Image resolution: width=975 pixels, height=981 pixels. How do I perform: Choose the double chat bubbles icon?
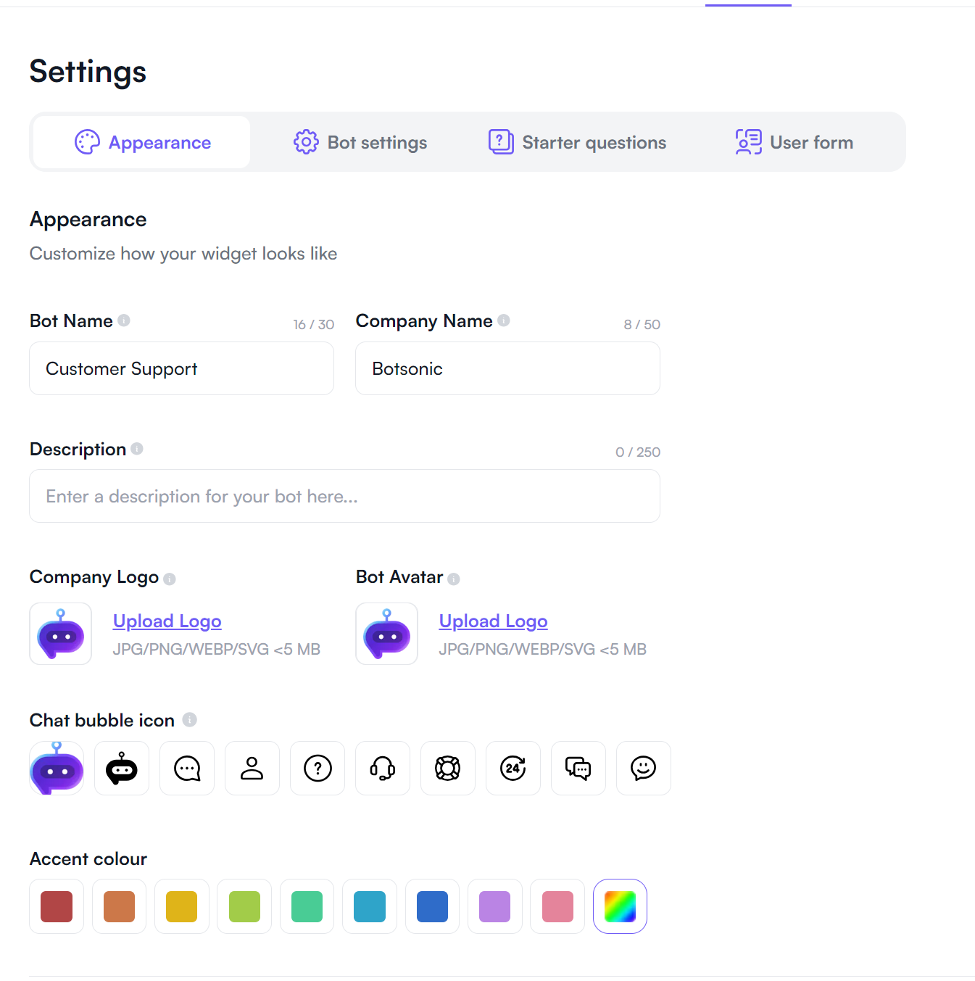pos(578,769)
